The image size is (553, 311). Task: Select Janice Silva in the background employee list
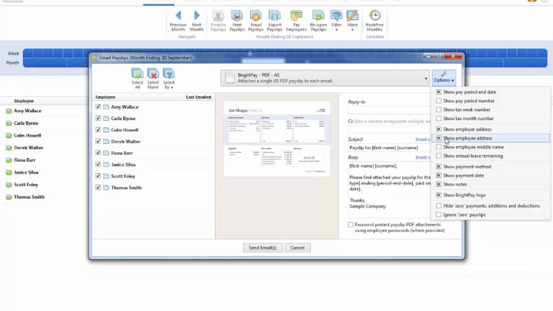pos(26,172)
